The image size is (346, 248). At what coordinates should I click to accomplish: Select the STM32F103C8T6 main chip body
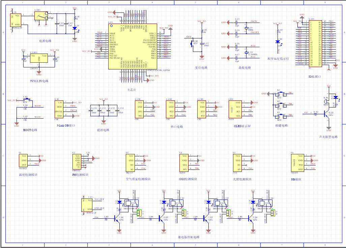click(133, 46)
